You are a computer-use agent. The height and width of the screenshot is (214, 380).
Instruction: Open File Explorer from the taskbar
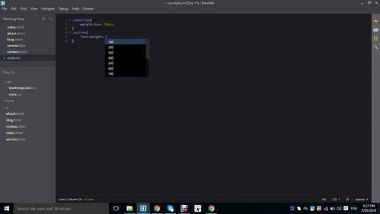(129, 209)
